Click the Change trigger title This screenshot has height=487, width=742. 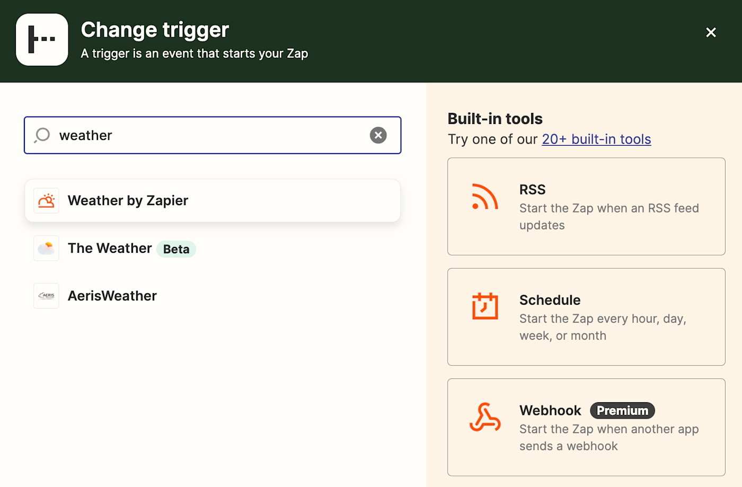pyautogui.click(x=155, y=30)
